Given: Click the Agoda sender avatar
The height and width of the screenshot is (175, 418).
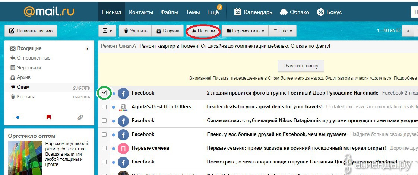Looking at the screenshot, I should pyautogui.click(x=123, y=107).
